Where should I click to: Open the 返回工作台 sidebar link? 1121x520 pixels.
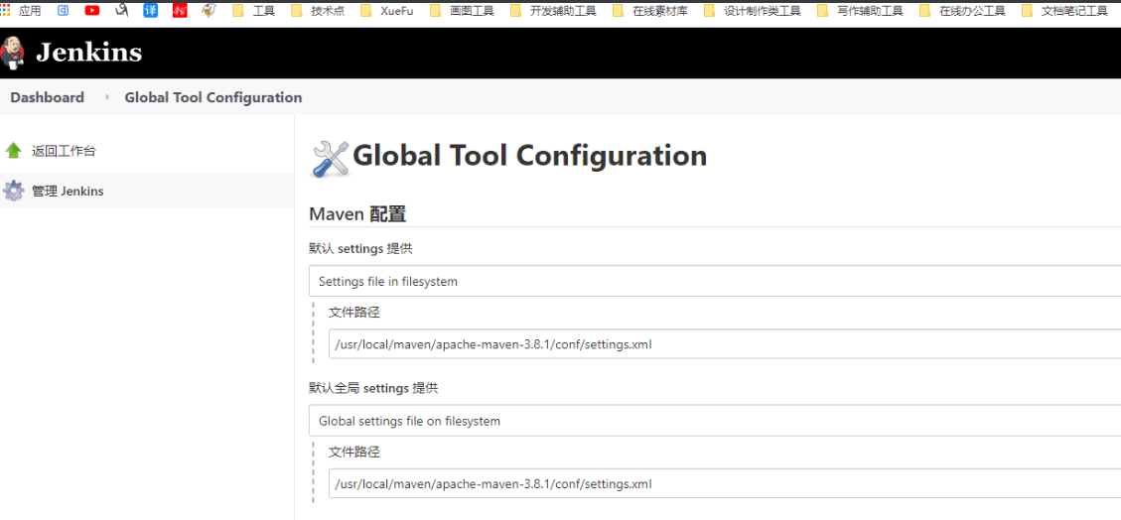click(64, 151)
